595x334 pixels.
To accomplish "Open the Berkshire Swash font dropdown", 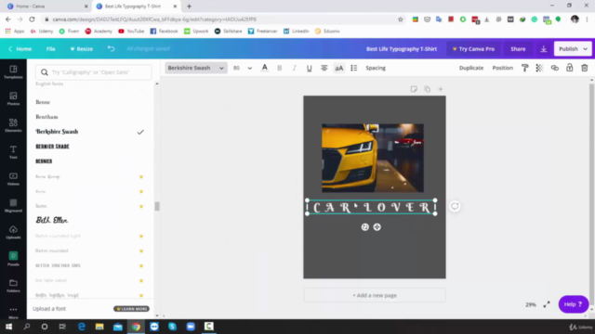I will click(196, 68).
